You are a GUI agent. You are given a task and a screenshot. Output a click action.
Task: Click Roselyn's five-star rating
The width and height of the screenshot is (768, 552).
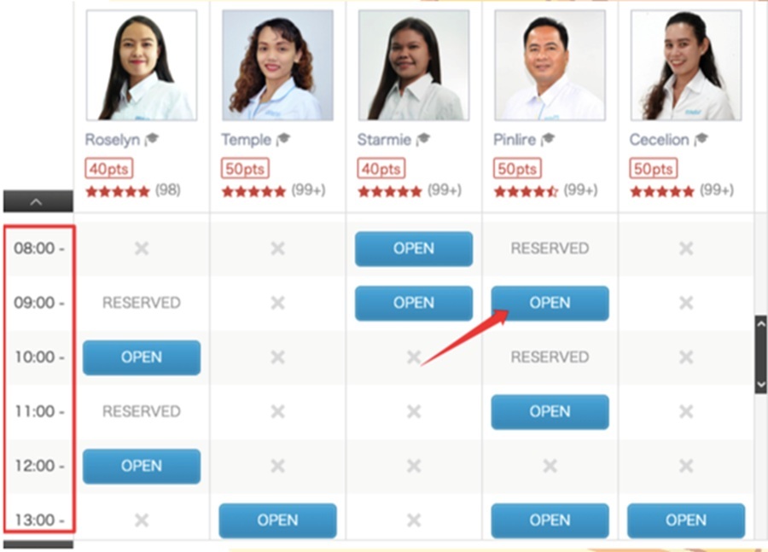coord(118,191)
